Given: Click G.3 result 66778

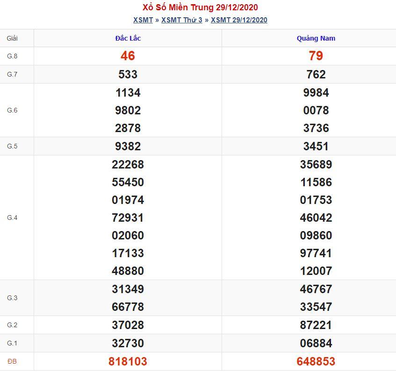Looking at the screenshot, I should pos(128,307).
